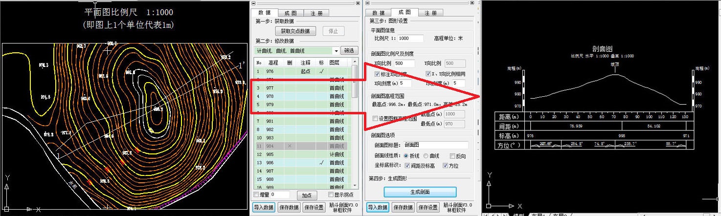Enable 设置图框高程范围 checkbox
The width and height of the screenshot is (721, 216).
point(376,118)
